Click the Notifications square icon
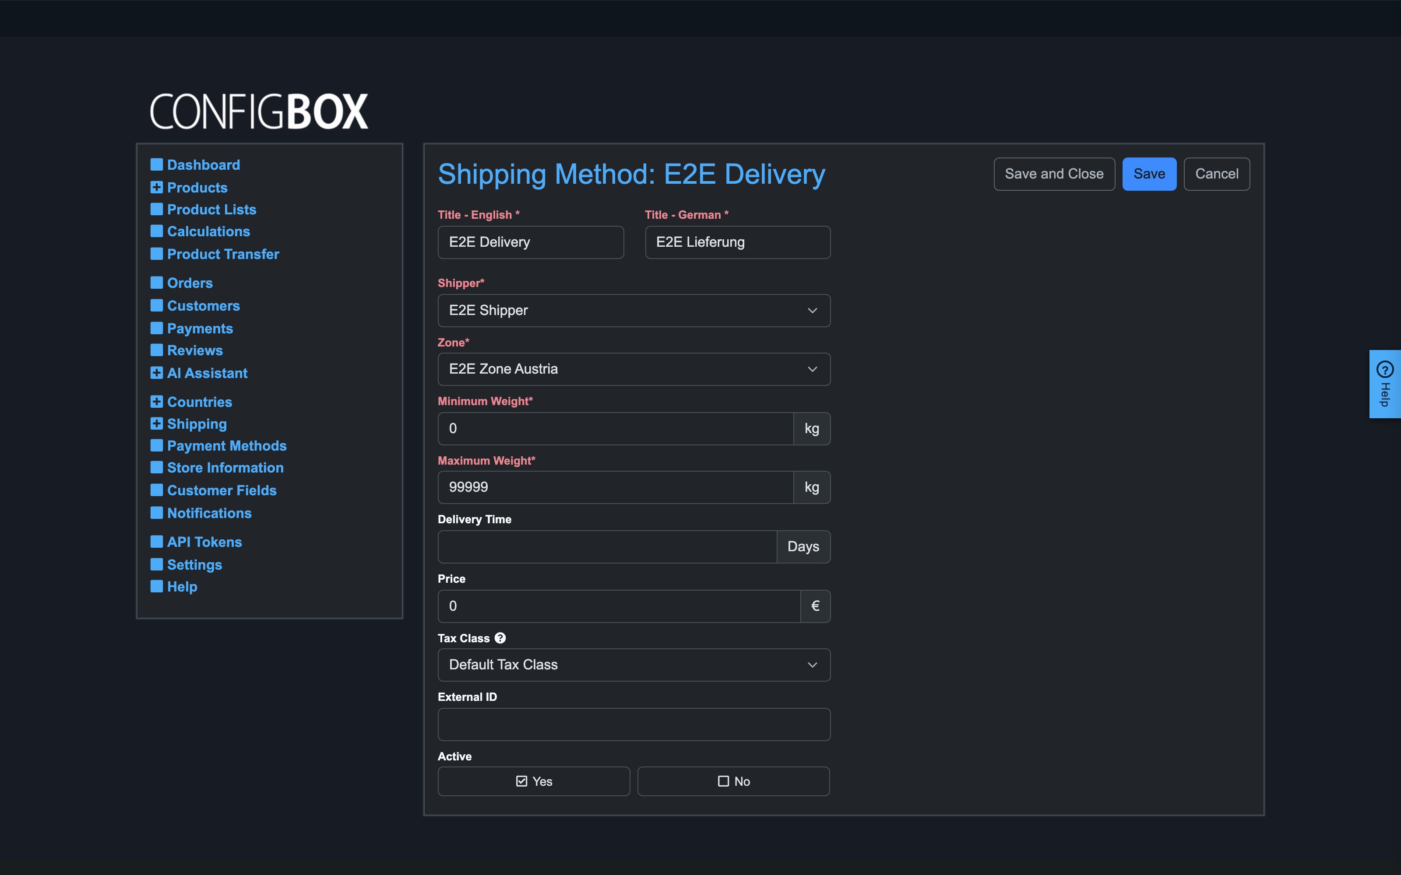 [x=156, y=513]
